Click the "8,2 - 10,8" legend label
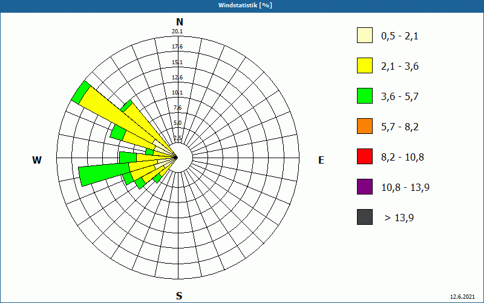Viewport: 484px width, 303px height. coord(402,158)
